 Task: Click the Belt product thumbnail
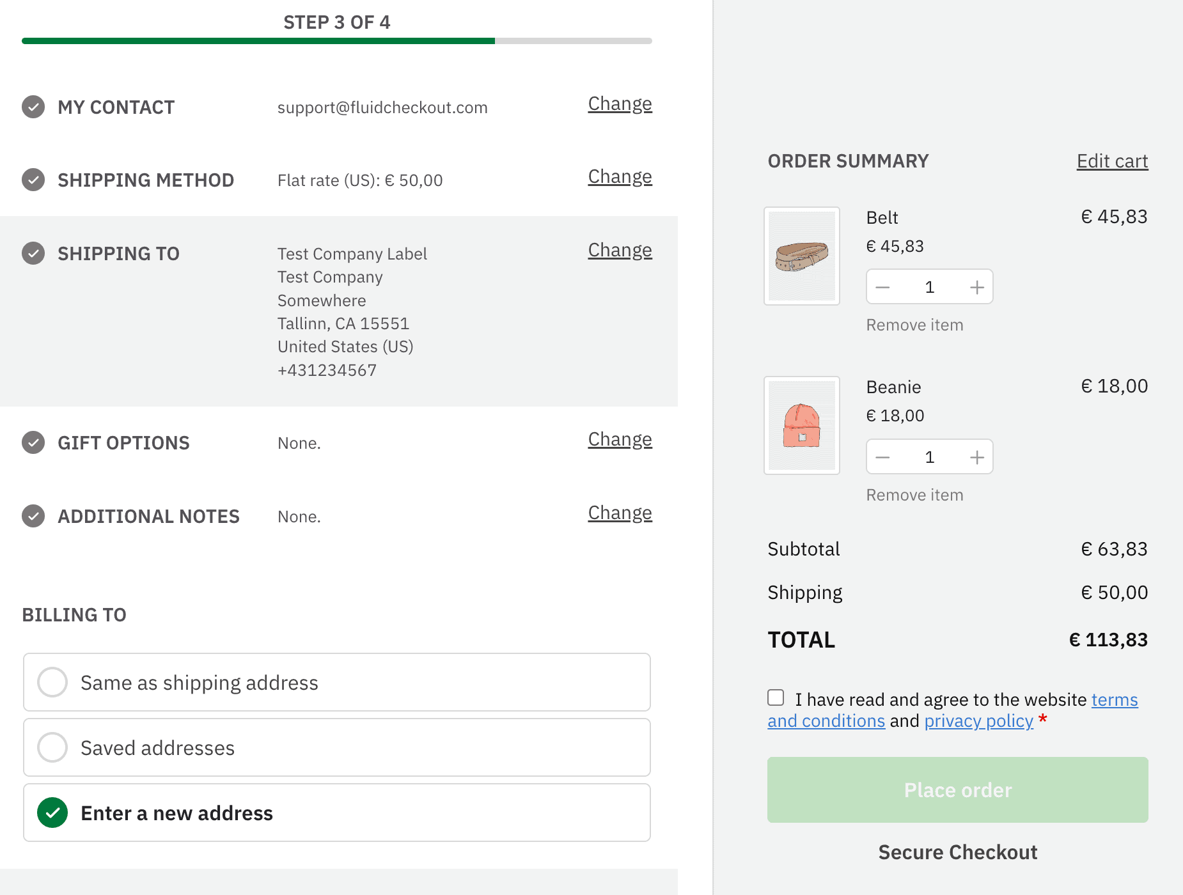coord(801,256)
